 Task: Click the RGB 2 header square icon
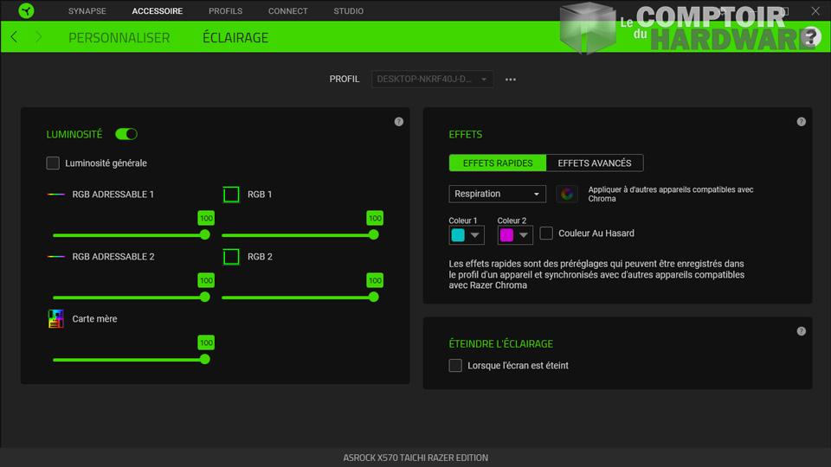(231, 257)
